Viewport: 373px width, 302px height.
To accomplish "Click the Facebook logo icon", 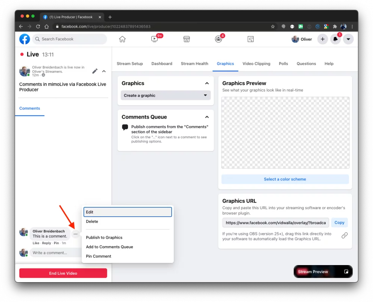I will coord(25,39).
